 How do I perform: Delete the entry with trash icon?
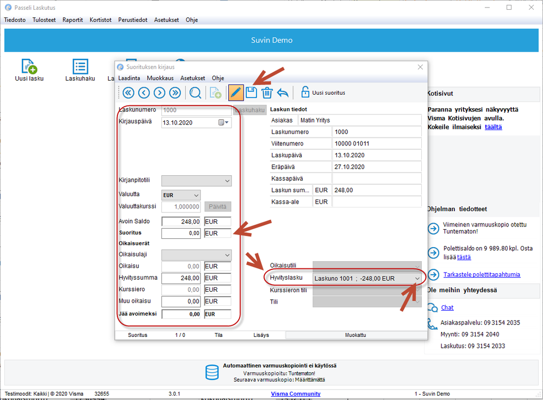pos(267,93)
